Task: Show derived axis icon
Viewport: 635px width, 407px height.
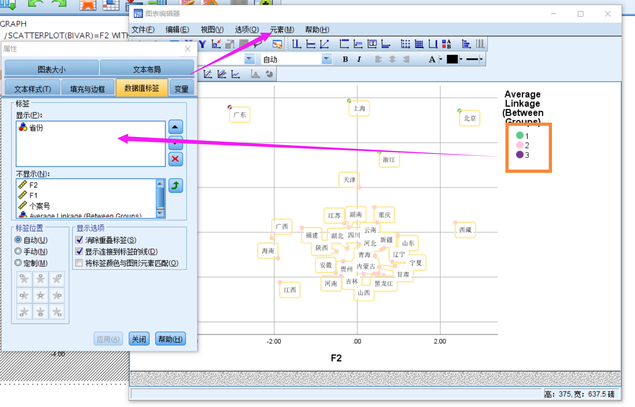Action: pyautogui.click(x=433, y=44)
